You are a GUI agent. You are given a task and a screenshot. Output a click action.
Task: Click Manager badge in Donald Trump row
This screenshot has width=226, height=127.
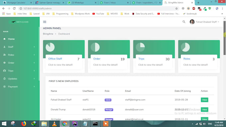[109, 110]
